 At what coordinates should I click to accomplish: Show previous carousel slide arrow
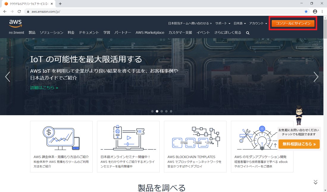click(x=7, y=77)
